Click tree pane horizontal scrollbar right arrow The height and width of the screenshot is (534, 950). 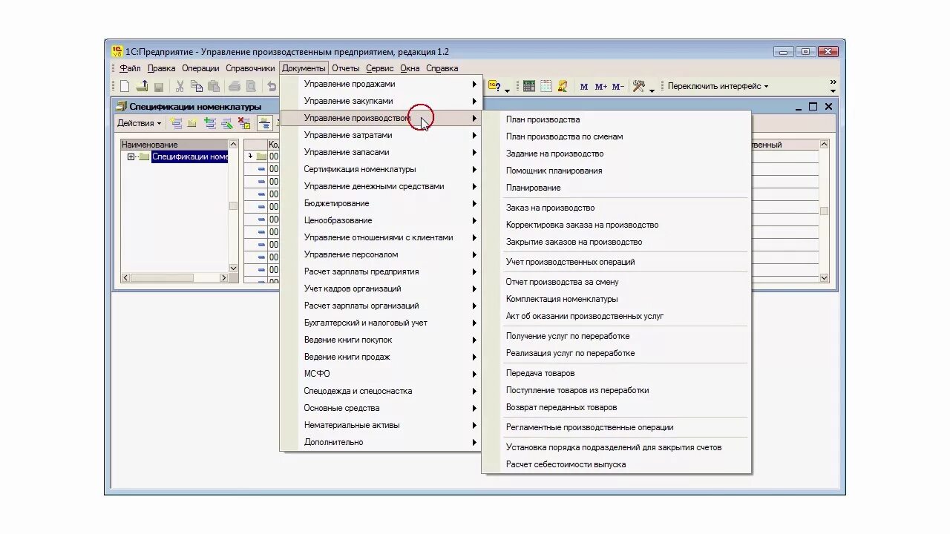[223, 278]
